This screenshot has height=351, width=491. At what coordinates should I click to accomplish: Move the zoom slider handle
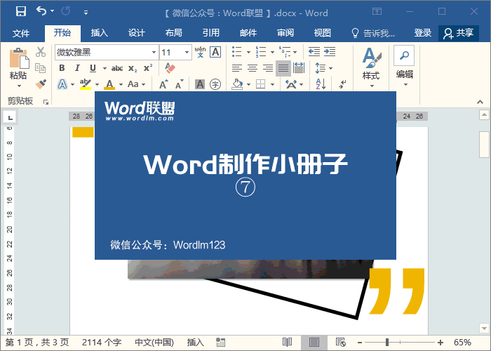click(387, 343)
